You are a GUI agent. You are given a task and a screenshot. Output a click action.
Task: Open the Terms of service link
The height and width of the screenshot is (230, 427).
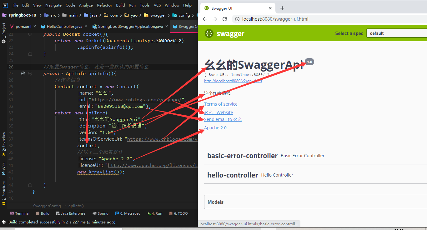[x=221, y=104]
